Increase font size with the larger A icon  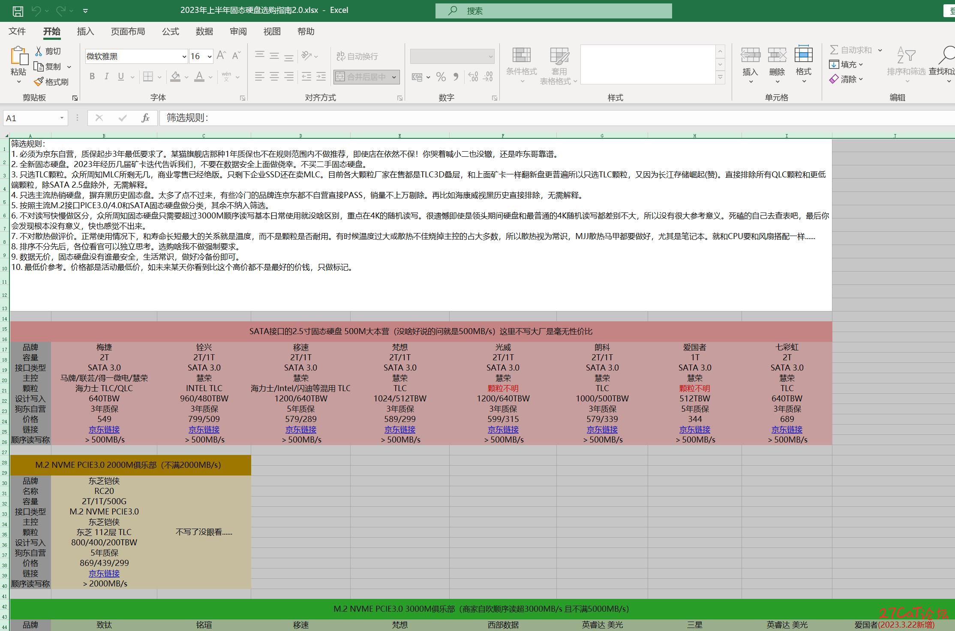coord(221,56)
